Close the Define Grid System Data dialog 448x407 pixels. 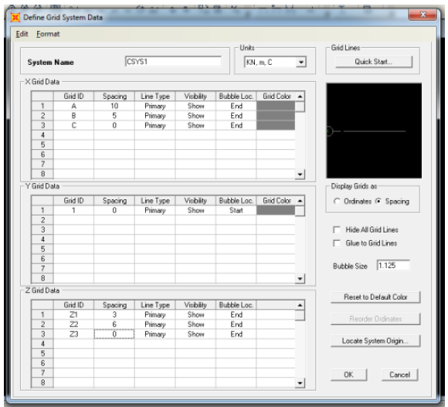click(423, 15)
